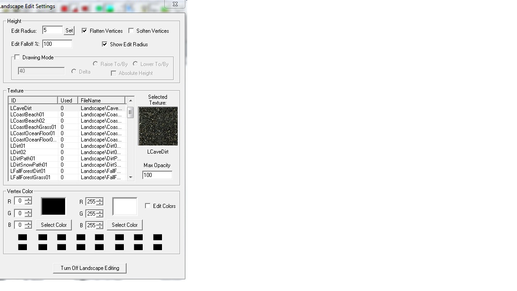The image size is (517, 291).
Task: Select LCoastOceanFloor01 texture row
Action: click(67, 133)
